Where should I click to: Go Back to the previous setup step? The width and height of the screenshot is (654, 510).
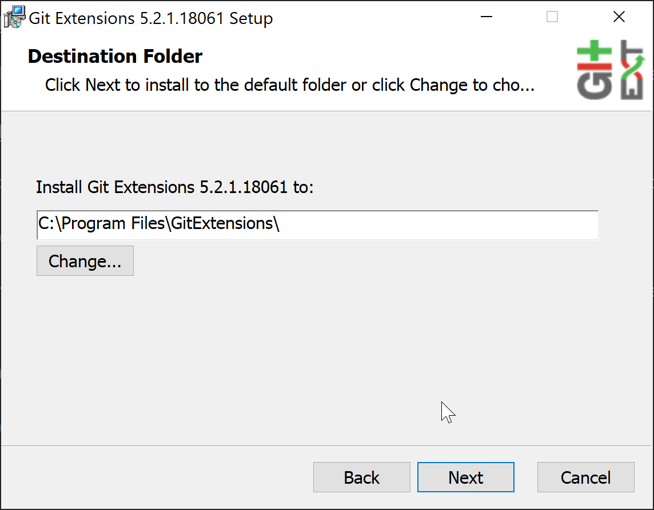coord(361,477)
